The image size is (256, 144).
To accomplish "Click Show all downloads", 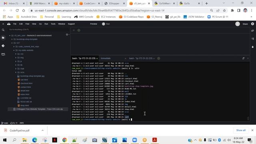I will click(241, 130).
